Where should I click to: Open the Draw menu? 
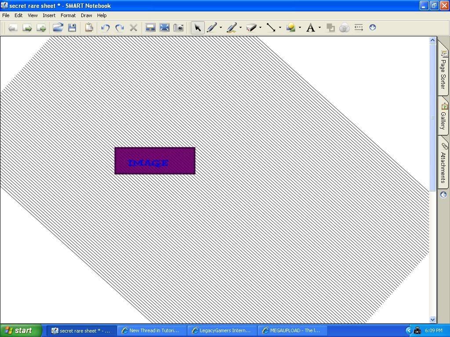click(x=86, y=15)
